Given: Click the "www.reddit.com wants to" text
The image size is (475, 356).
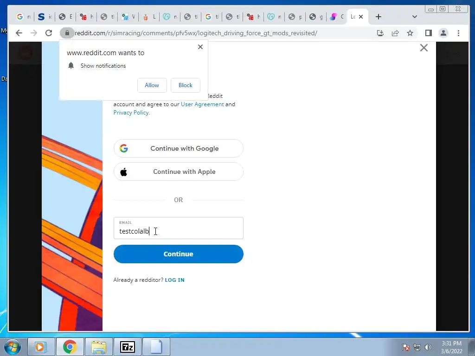Looking at the screenshot, I should point(105,53).
